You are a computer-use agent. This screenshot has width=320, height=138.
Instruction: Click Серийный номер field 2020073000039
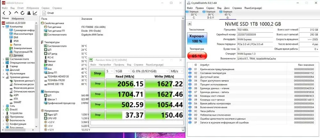point(255,34)
